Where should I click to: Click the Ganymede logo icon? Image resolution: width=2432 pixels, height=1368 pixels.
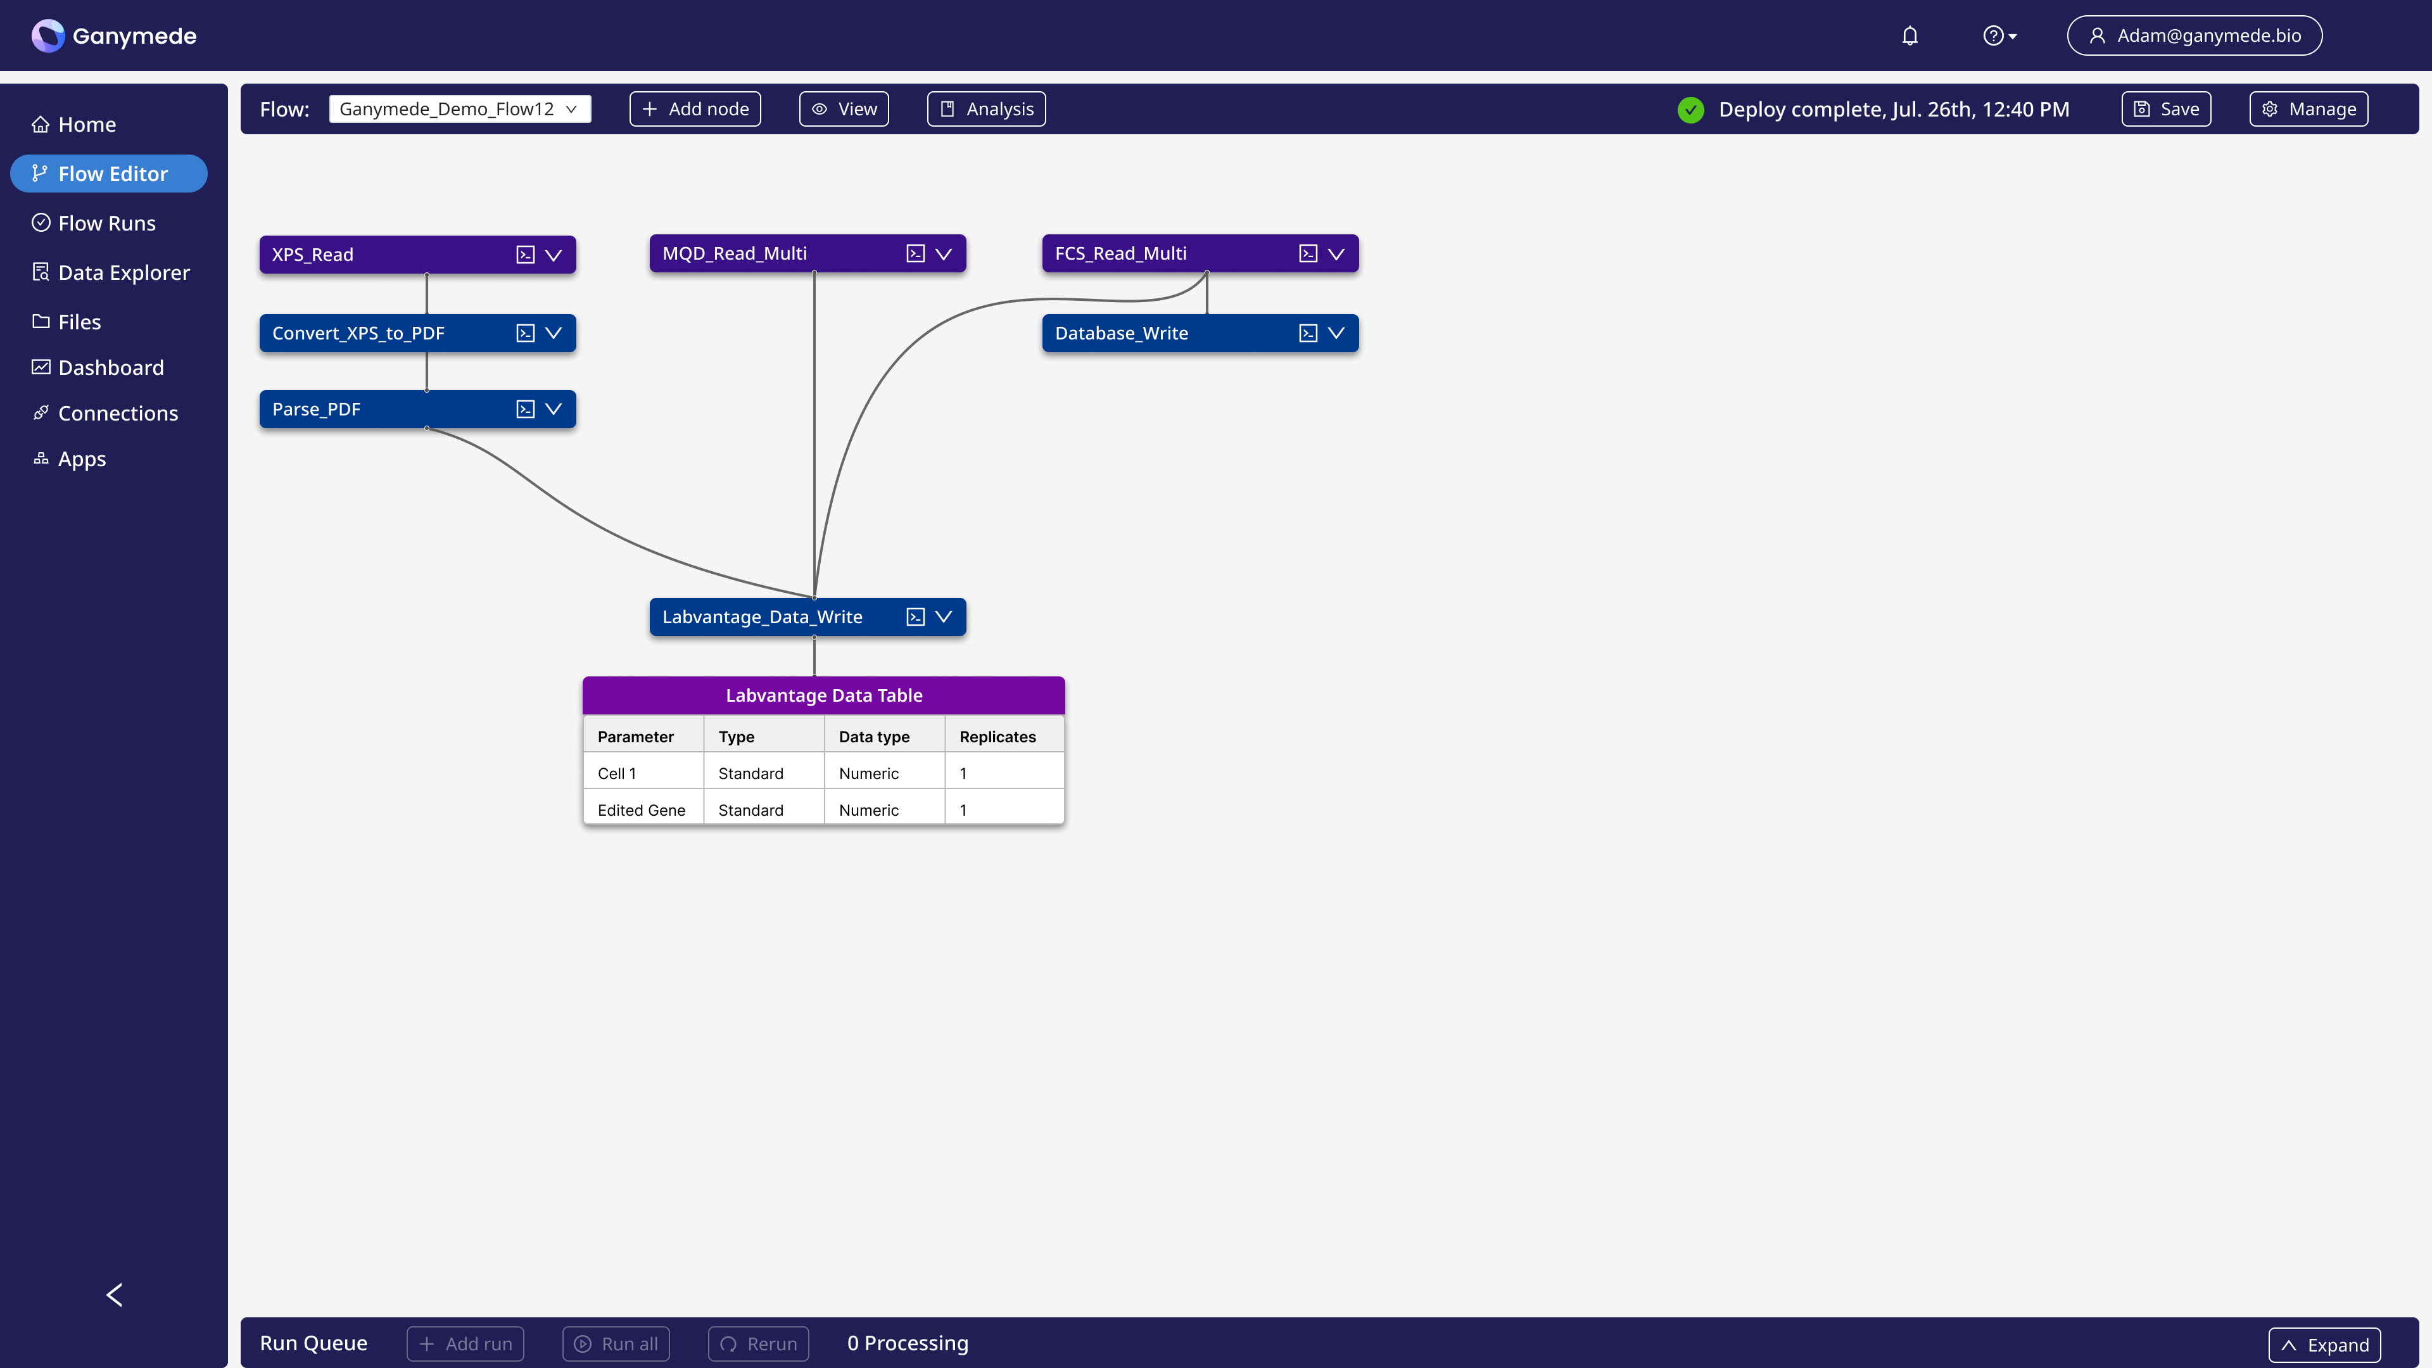coord(47,36)
